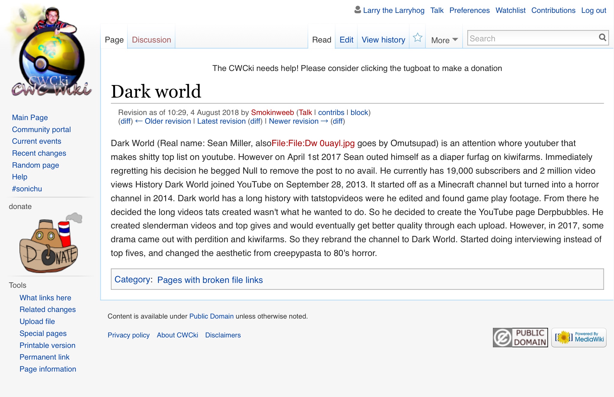Open a Random page
Viewport: 614px width, 397px height.
35,165
